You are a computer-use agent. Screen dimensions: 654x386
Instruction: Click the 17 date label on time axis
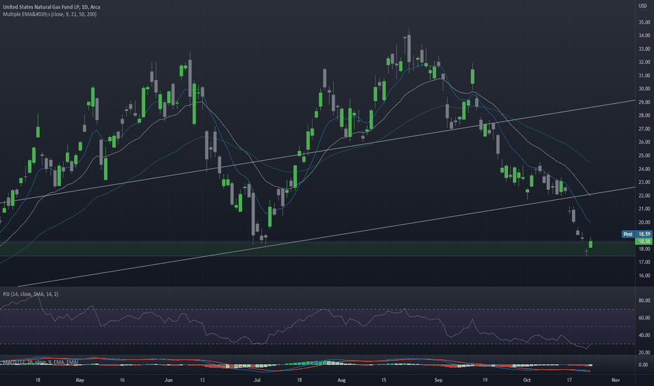pyautogui.click(x=569, y=380)
